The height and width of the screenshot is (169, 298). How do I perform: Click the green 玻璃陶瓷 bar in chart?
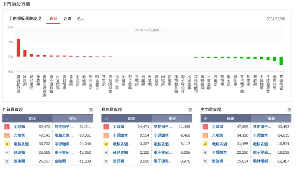point(281,61)
